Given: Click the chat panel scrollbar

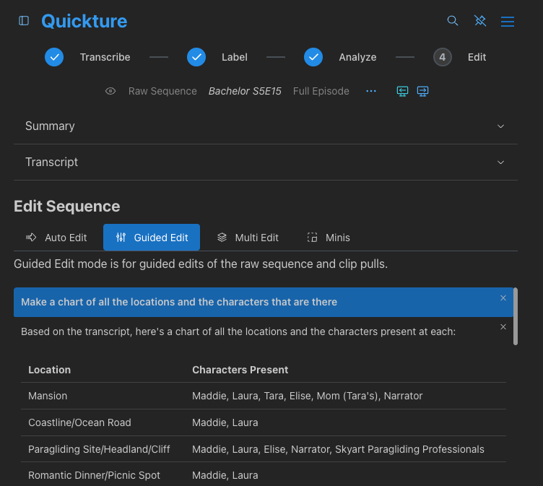Looking at the screenshot, I should click(515, 316).
